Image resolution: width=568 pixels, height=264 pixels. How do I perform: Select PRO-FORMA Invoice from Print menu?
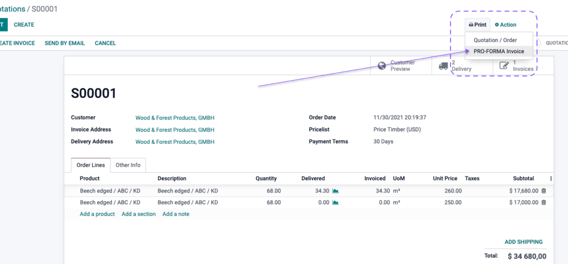tap(499, 51)
